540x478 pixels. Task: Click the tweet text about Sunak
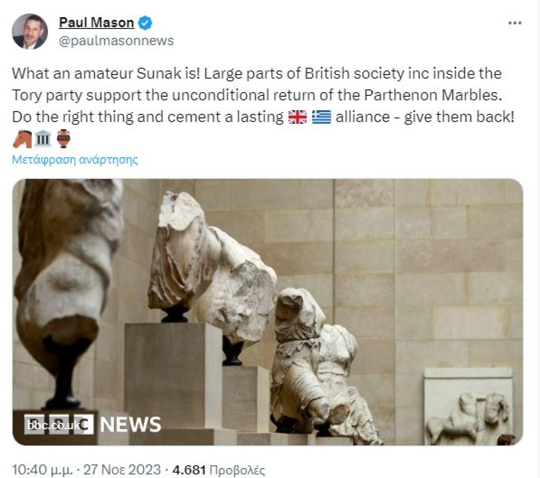(263, 95)
